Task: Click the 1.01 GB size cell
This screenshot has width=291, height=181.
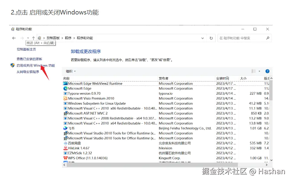Action: click(x=256, y=128)
